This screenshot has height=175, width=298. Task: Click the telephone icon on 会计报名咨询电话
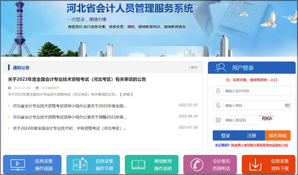(x=197, y=165)
